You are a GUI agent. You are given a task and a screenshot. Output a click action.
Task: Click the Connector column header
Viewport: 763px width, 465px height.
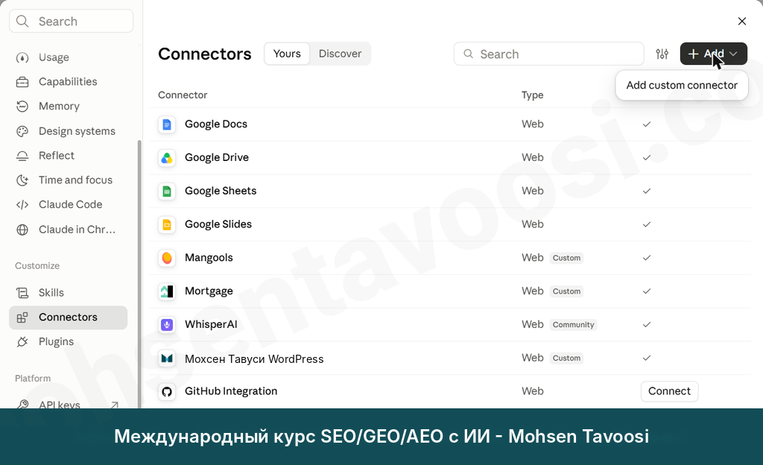(x=183, y=95)
